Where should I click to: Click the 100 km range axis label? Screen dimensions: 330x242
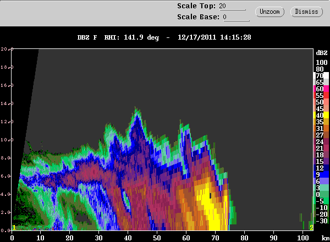coord(302,238)
